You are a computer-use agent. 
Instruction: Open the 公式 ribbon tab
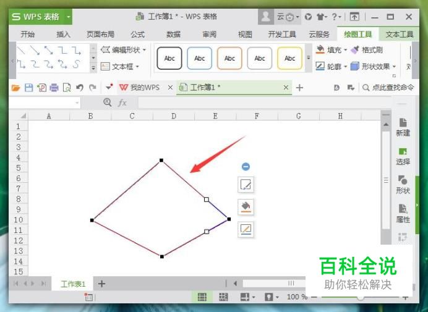coord(137,35)
